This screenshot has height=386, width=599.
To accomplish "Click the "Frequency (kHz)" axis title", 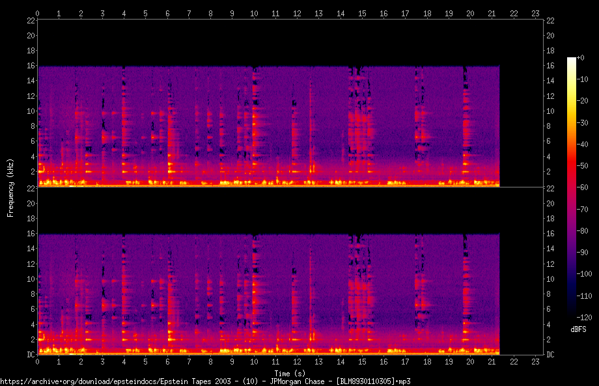I will tap(10, 187).
